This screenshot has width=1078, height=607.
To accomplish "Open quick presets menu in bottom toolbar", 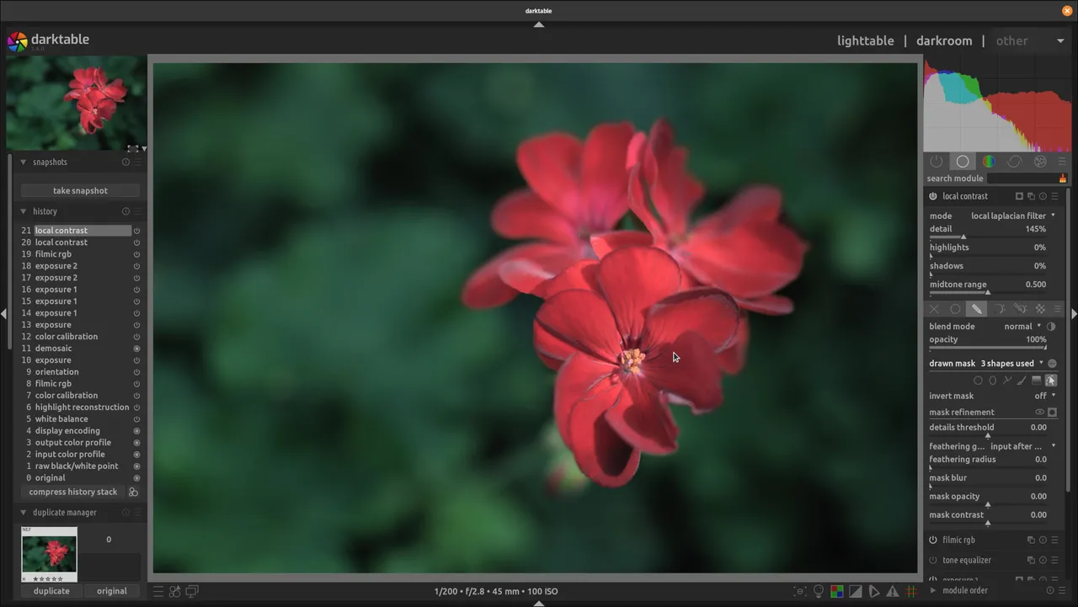I will click(158, 592).
